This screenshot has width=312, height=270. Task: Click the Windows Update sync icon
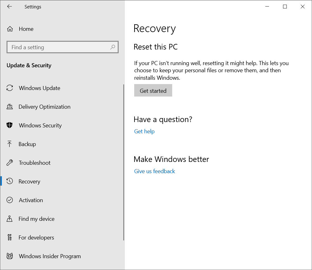(x=10, y=88)
